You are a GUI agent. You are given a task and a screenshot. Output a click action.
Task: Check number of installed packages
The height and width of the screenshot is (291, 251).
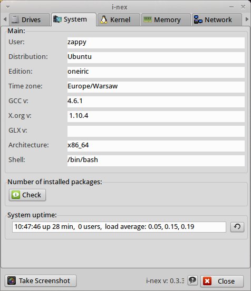(x=27, y=195)
